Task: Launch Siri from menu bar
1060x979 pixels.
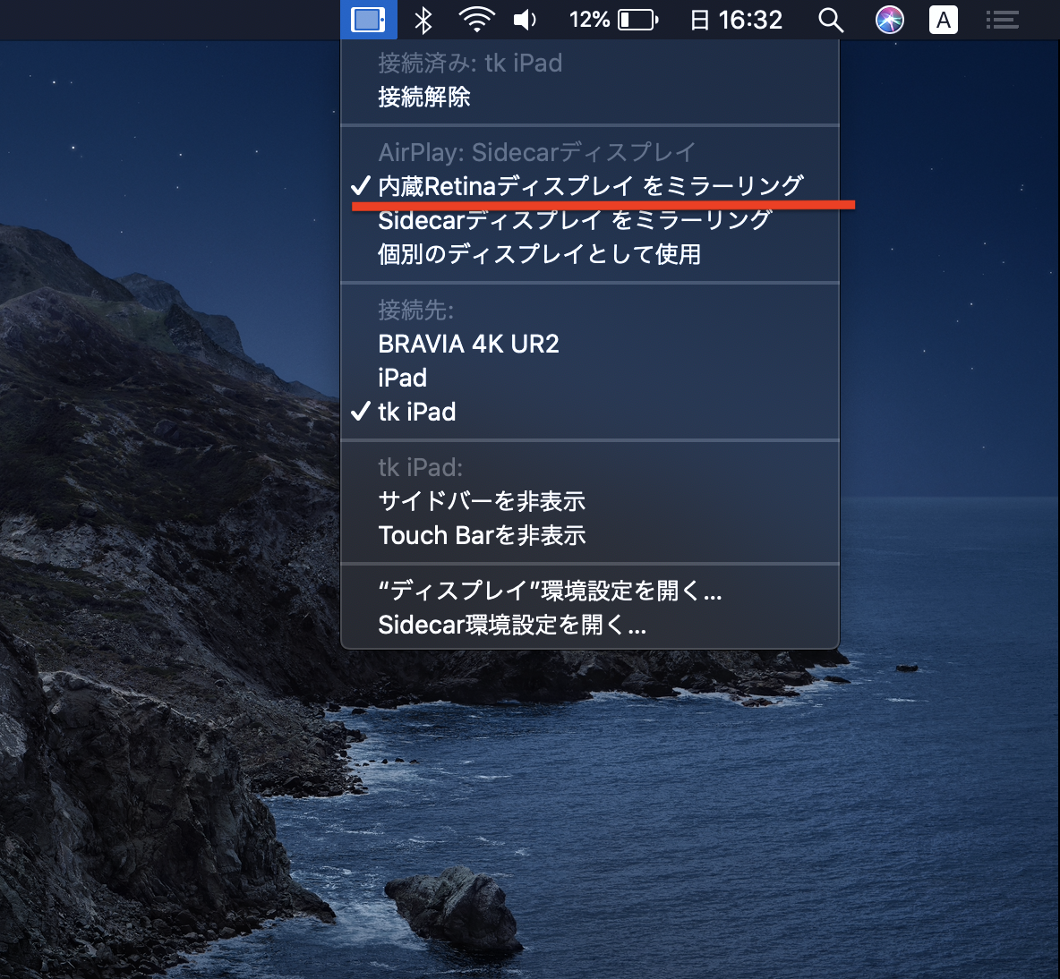Action: (x=890, y=20)
